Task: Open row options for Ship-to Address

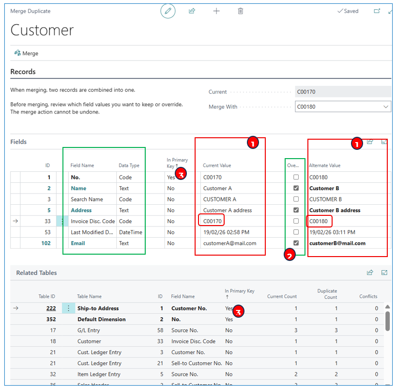Action: (68, 308)
